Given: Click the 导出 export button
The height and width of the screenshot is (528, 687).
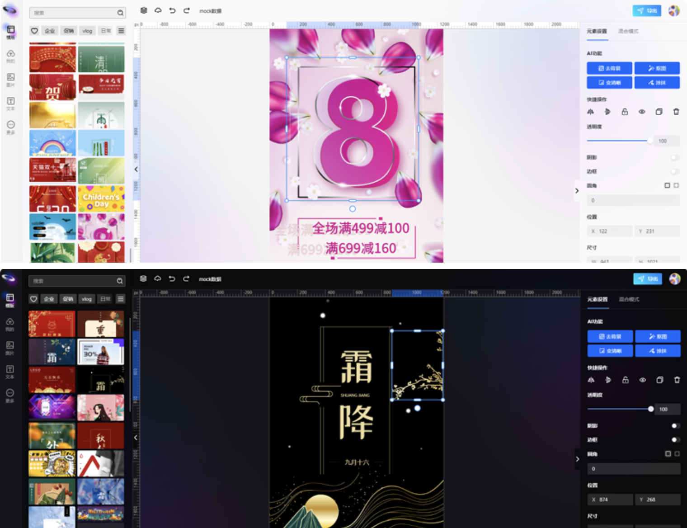Looking at the screenshot, I should pyautogui.click(x=647, y=10).
